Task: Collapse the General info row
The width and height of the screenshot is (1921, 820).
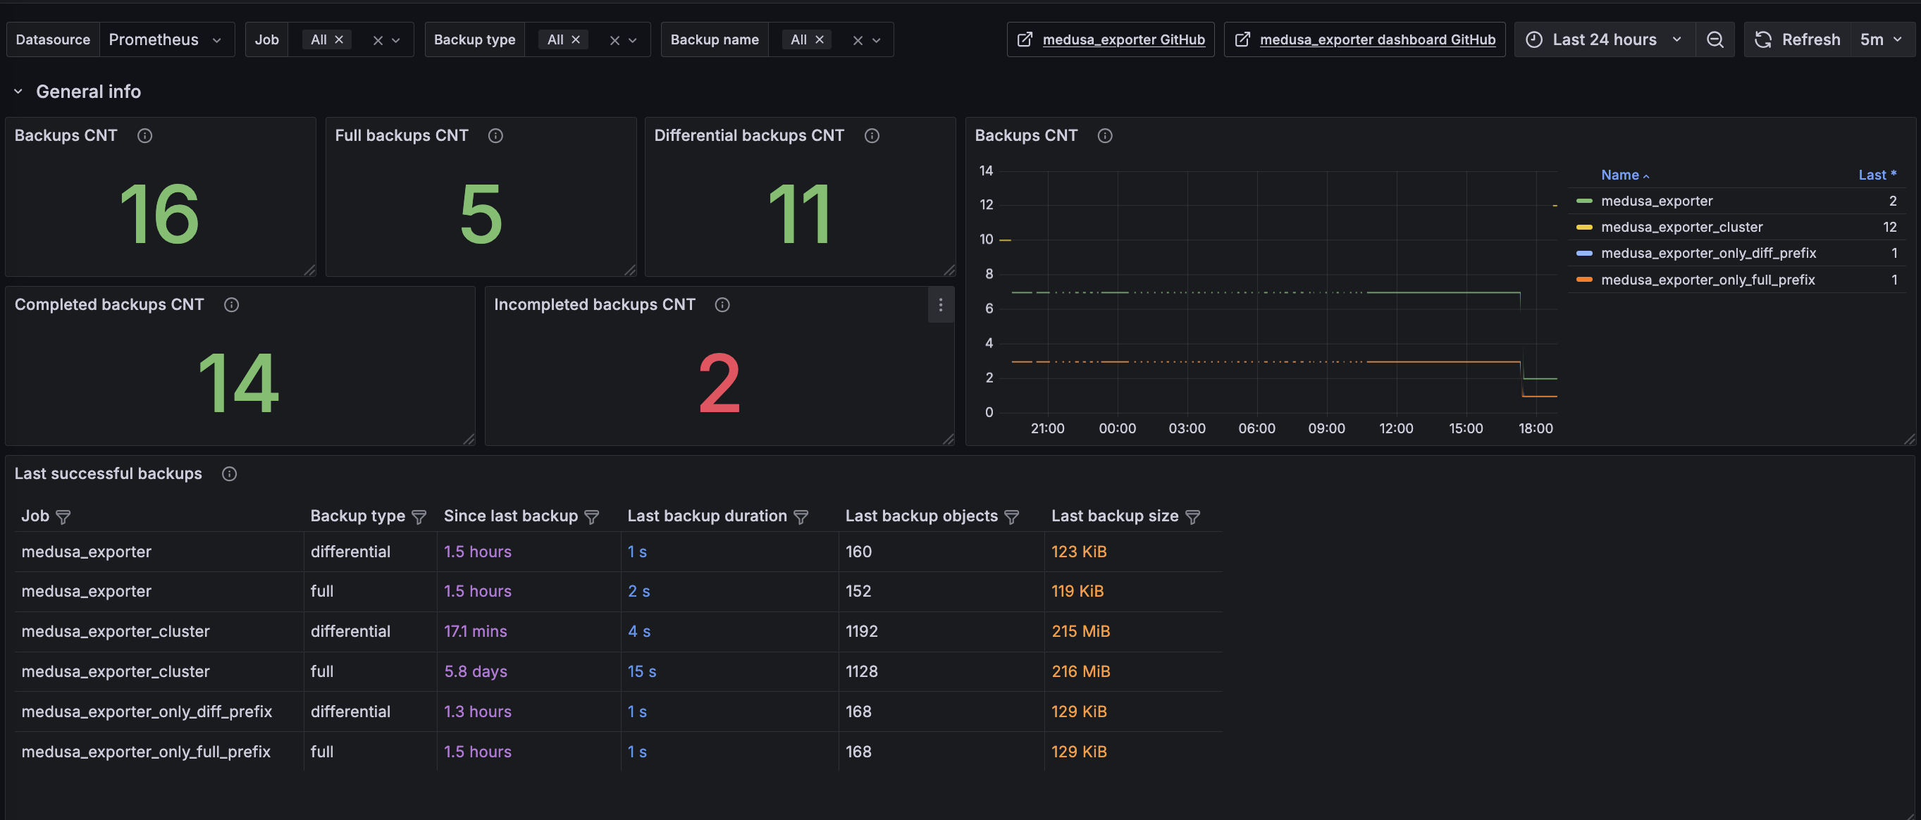Action: 18,92
